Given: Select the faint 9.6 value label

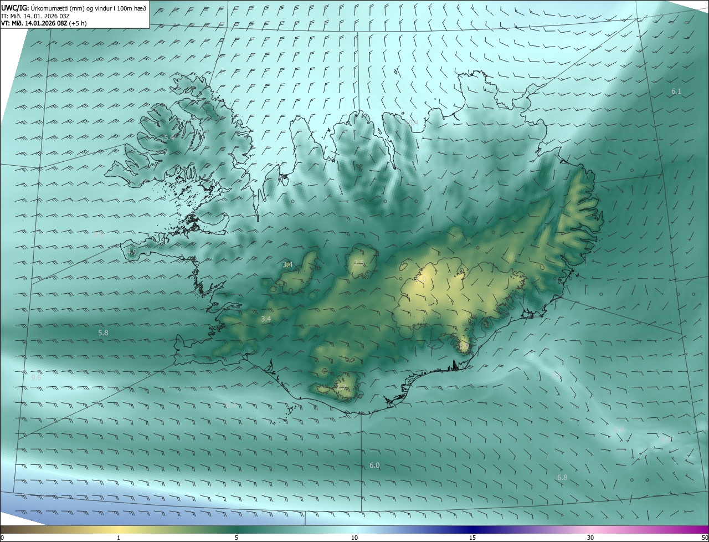Looking at the screenshot, I should [x=36, y=377].
